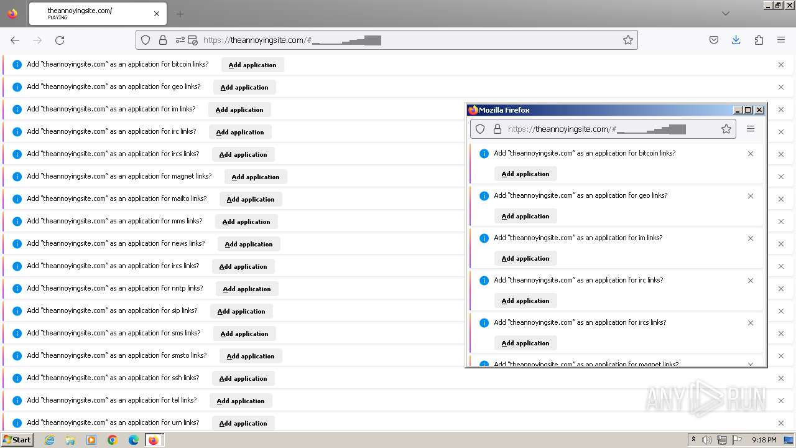796x448 pixels.
Task: Open a new tab
Action: tap(180, 14)
